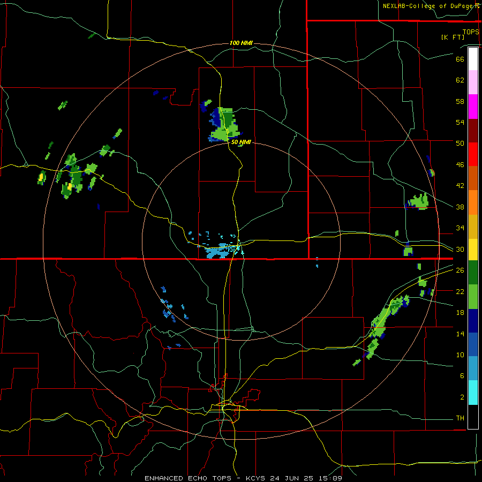Click the '58' legend value

coord(460,101)
